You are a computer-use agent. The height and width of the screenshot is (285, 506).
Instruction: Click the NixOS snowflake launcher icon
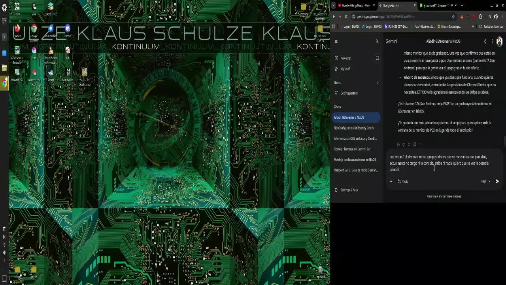pos(4,8)
